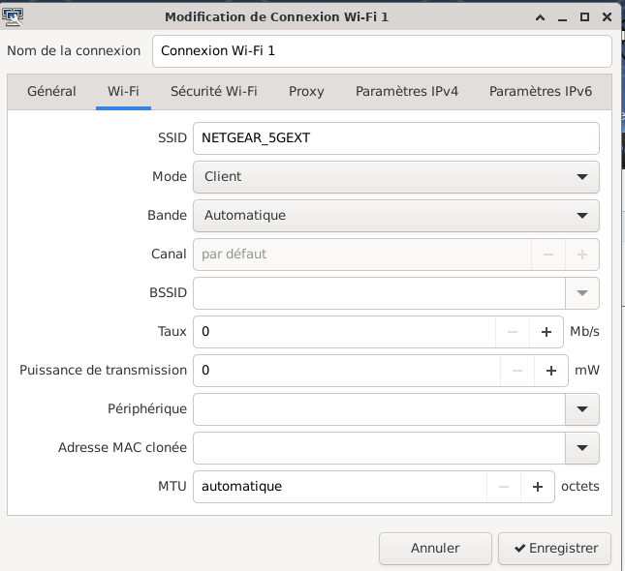Screen dimensions: 625x571
Task: Select the Proxy tab
Action: point(306,92)
